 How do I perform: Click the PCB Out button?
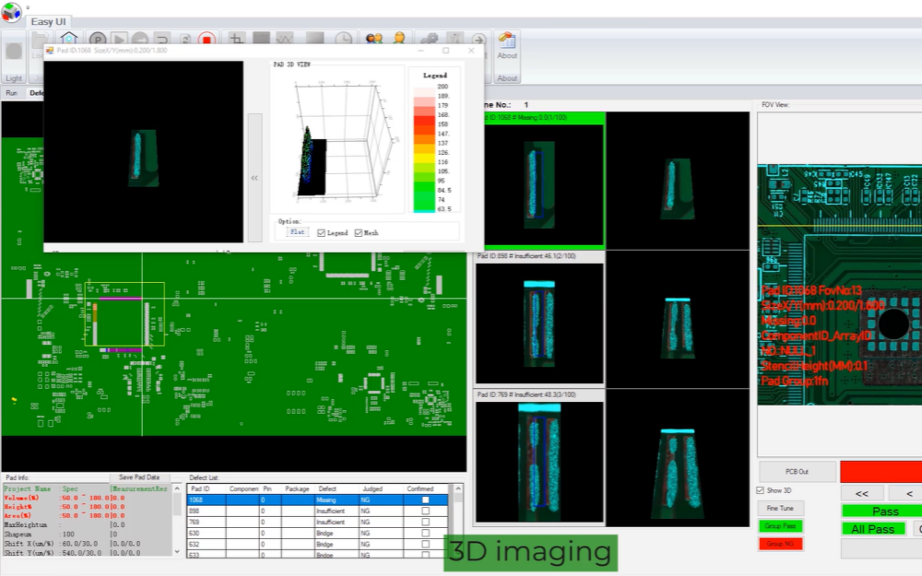point(797,472)
